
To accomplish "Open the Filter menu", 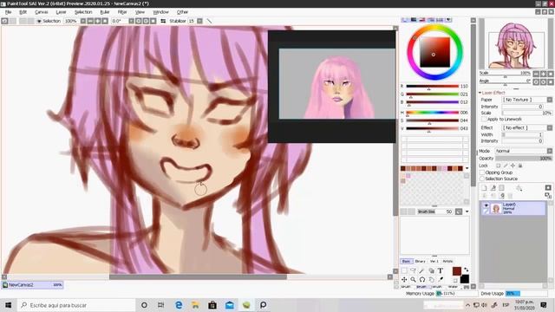I will [x=122, y=12].
